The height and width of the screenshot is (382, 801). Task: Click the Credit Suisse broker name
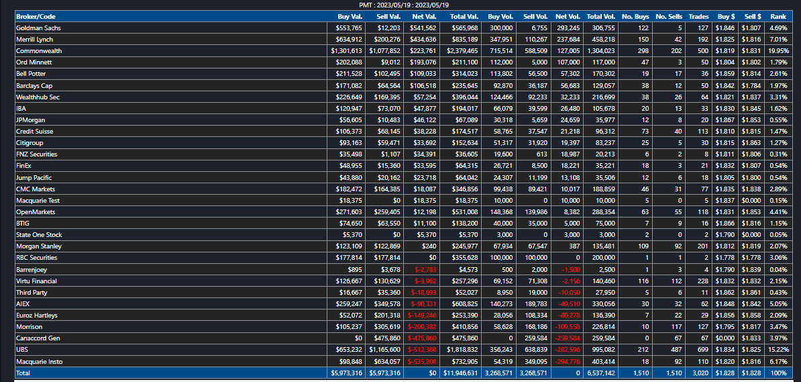35,132
